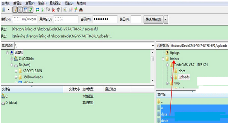
Task: Select DedeCMS-V5.7-UTF8-SP1 in remote tree
Action: click(x=191, y=65)
